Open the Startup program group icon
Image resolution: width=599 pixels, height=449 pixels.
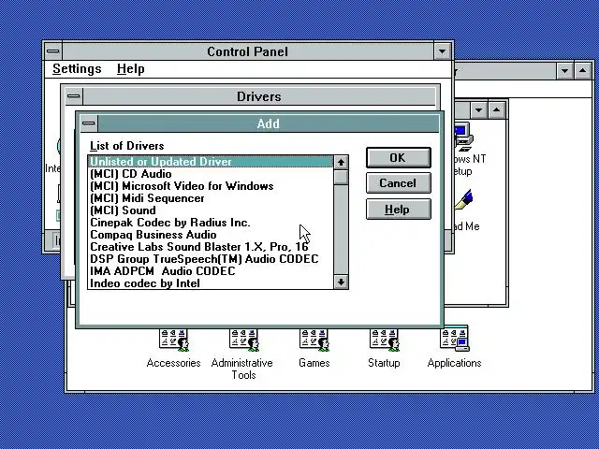(x=385, y=340)
